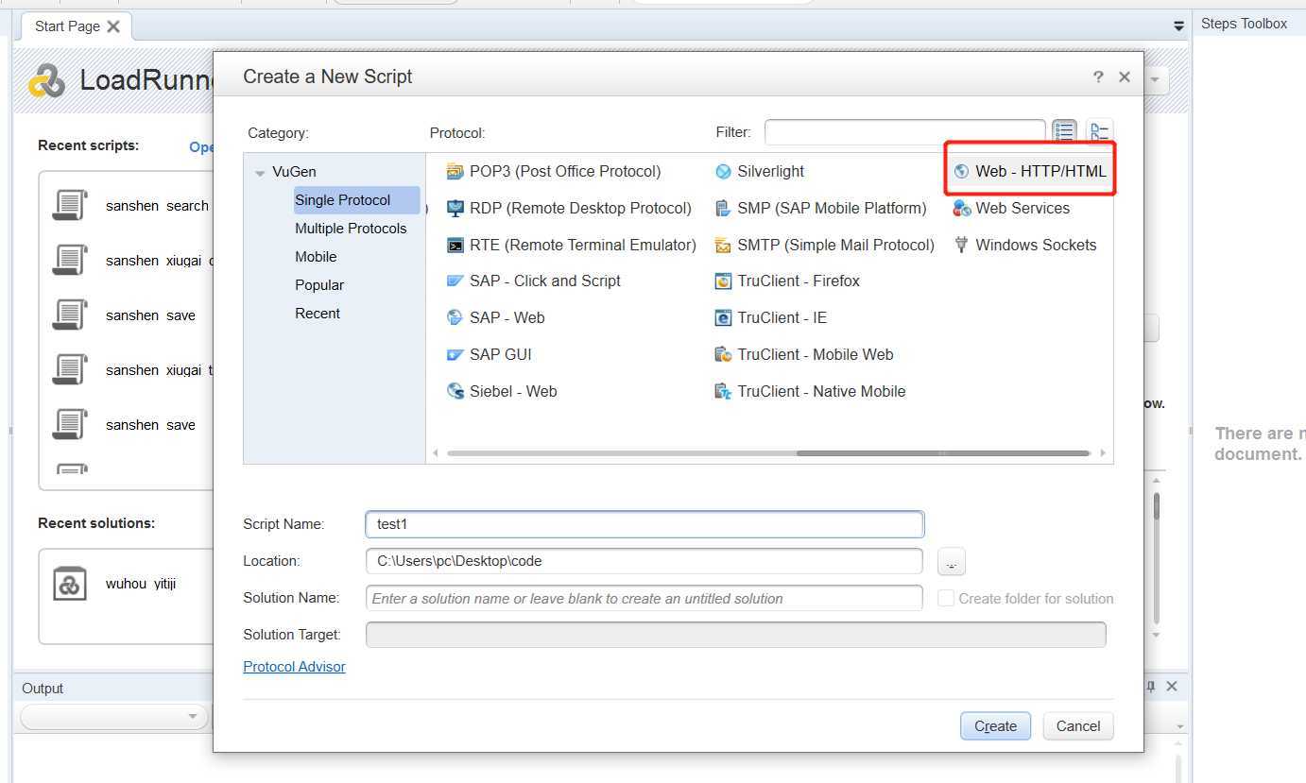Choose TruClient - Firefox icon
Viewport: 1306px width, 783px height.
coord(723,281)
